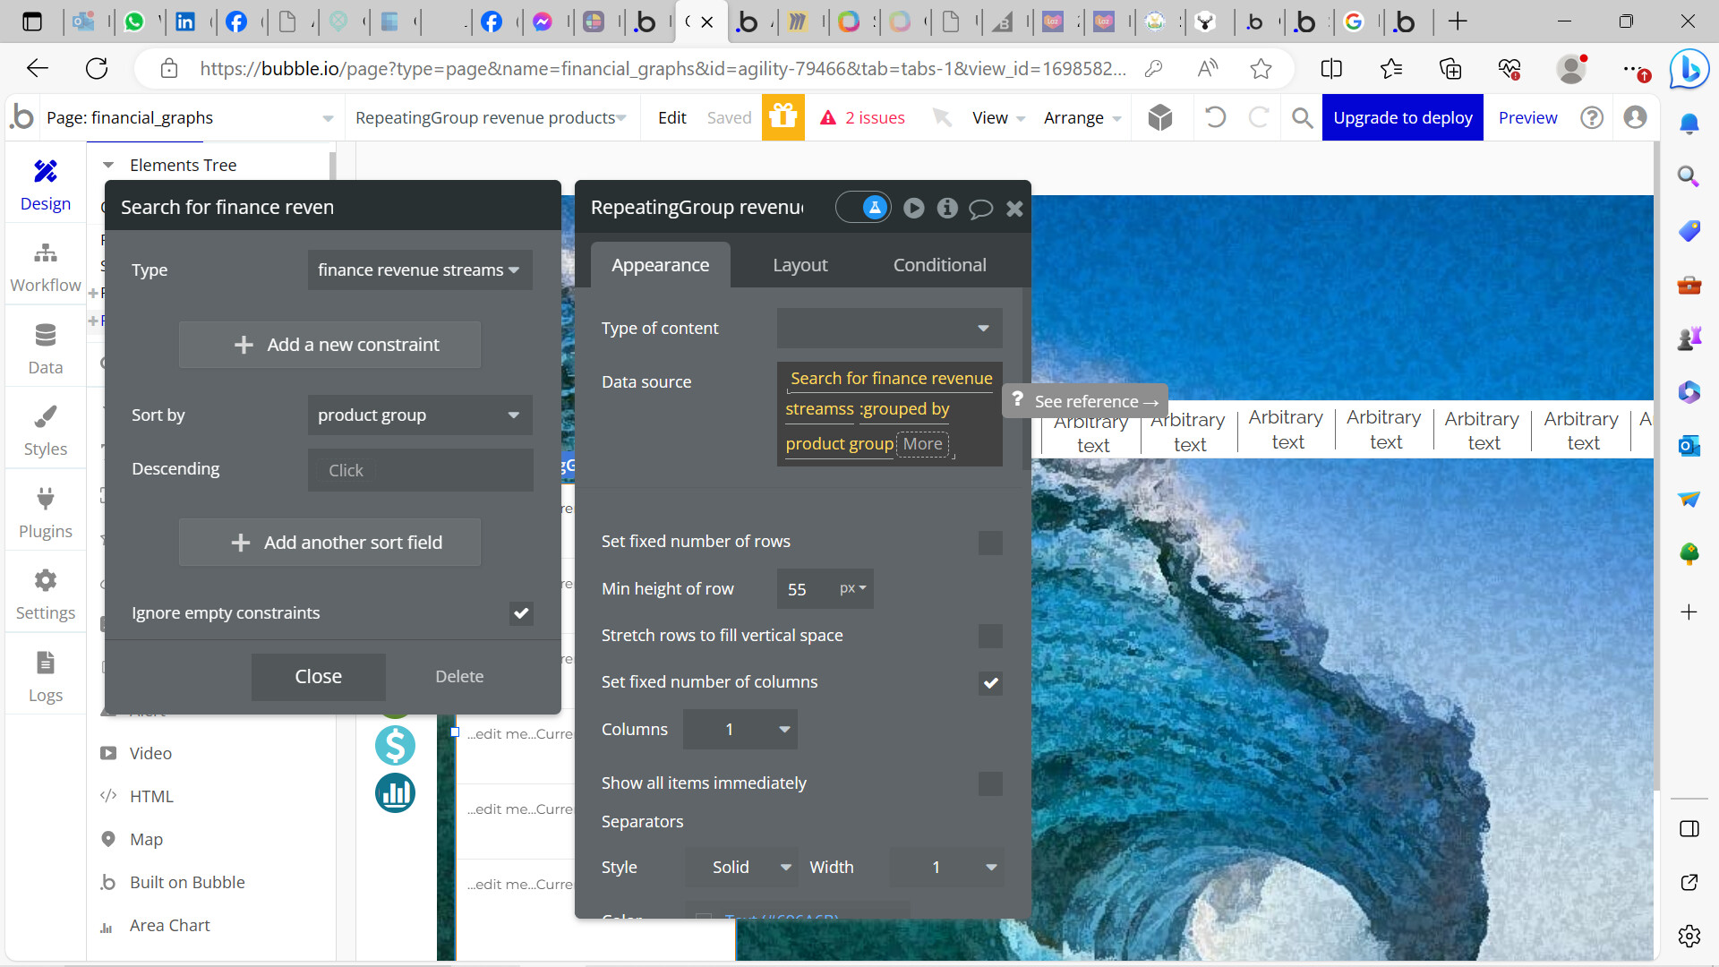
Task: Change the px unit dropdown
Action: pos(852,588)
